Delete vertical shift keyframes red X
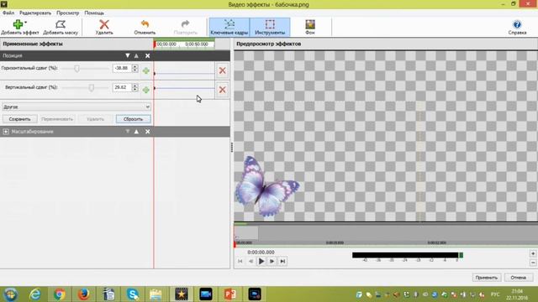Screen dimensions: 538x302 click(222, 90)
